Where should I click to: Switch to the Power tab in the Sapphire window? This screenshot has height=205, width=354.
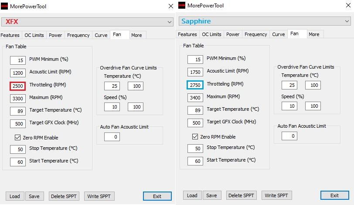click(233, 34)
